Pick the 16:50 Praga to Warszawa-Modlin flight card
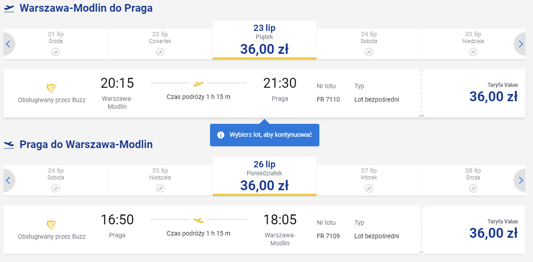The image size is (533, 262). click(212, 229)
